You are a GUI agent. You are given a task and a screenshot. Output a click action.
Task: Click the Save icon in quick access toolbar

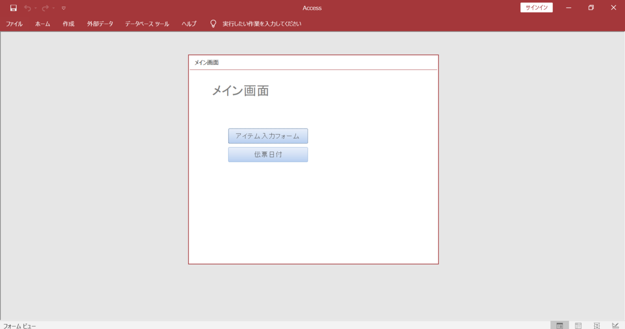pyautogui.click(x=14, y=8)
